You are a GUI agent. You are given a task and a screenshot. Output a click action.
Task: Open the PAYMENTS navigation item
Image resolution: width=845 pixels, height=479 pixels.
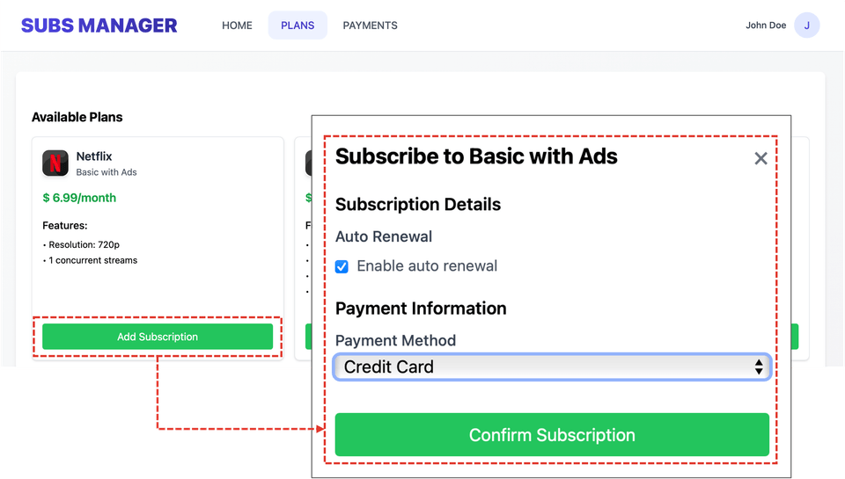[x=370, y=25]
